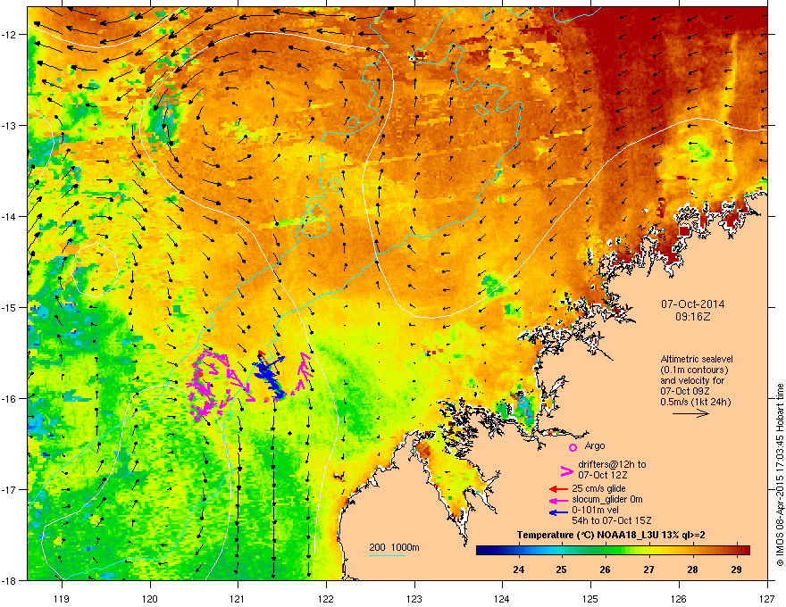Click the '0.5m/s (1kt 24h)' label
Image resolution: width=786 pixels, height=607 pixels.
click(696, 402)
